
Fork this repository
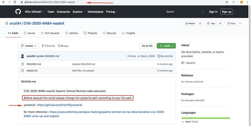[231, 24]
